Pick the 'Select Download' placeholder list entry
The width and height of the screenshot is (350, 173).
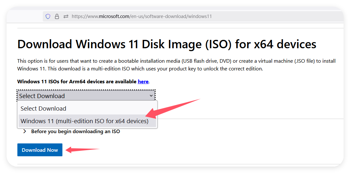click(43, 109)
